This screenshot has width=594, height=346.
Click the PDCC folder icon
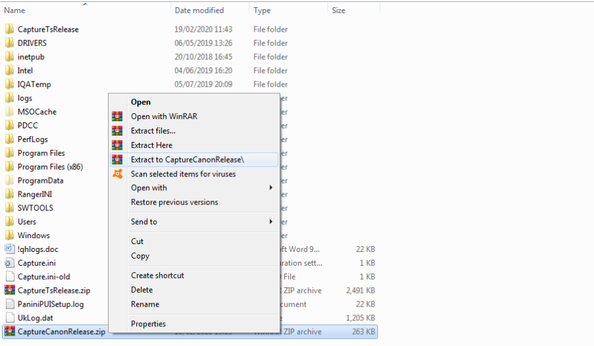tap(9, 126)
